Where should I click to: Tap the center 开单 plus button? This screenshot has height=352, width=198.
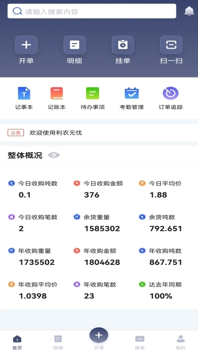(99, 335)
